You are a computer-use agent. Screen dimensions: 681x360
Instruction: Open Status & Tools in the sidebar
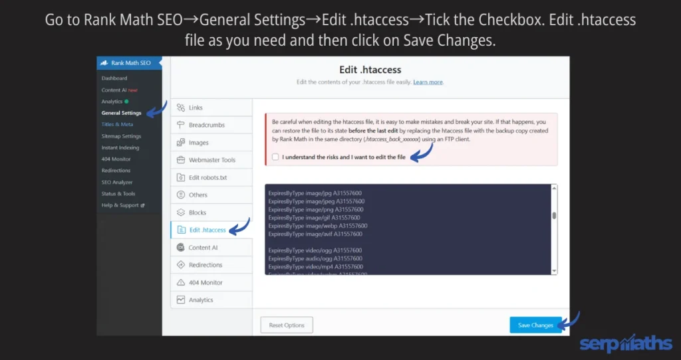pyautogui.click(x=118, y=193)
